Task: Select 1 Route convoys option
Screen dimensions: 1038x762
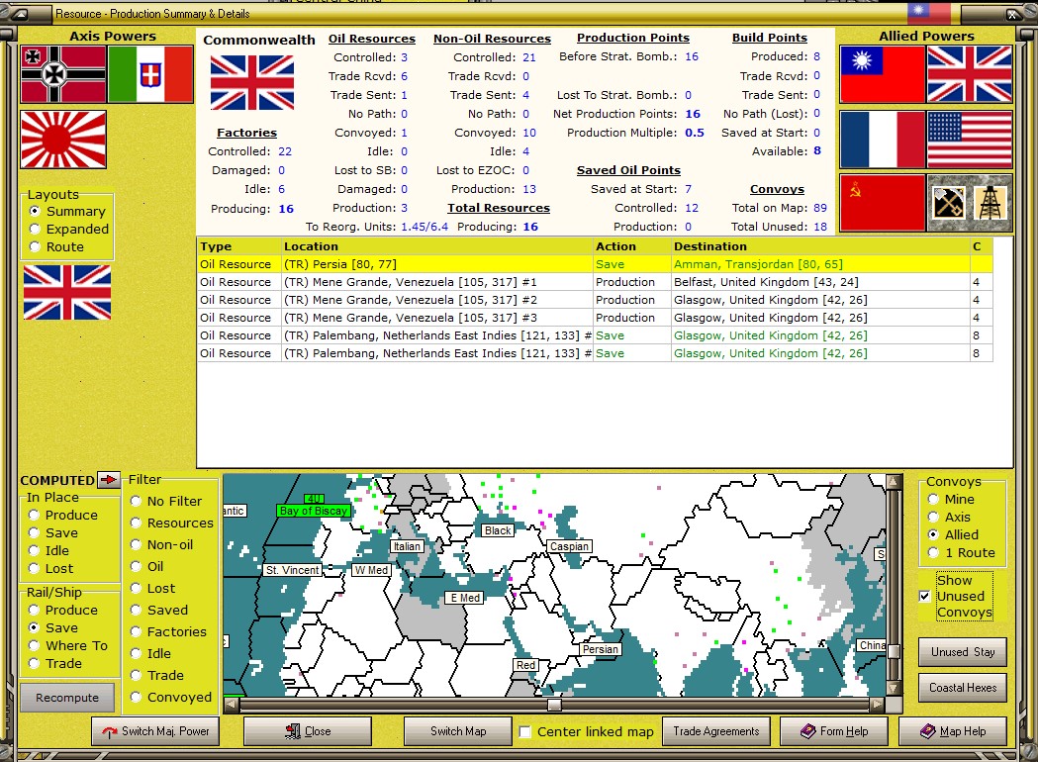Action: click(961, 553)
